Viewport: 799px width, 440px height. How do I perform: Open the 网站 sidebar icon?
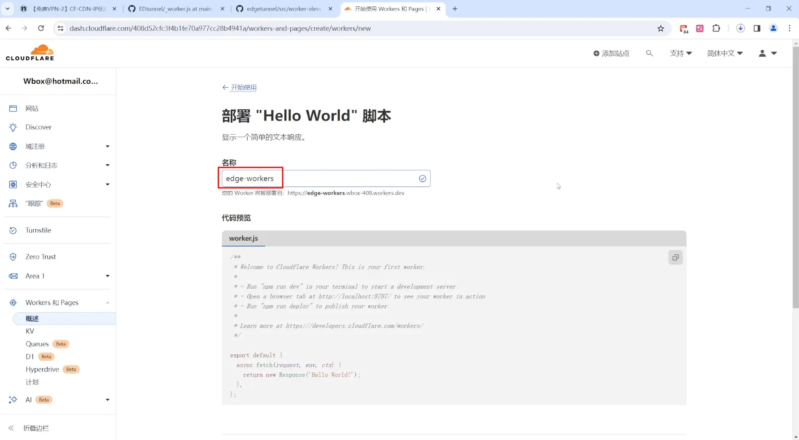(13, 109)
